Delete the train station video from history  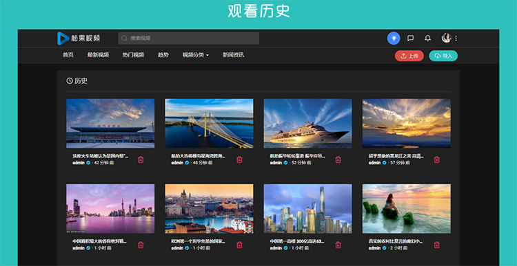point(141,159)
